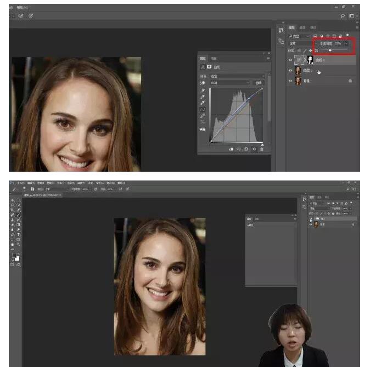This screenshot has width=370, height=367.
Task: Click the opacity slider handle in Layers panel
Action: tap(330, 50)
